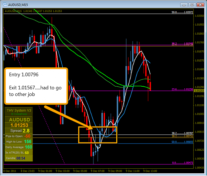Click the 9 Dec 01:00 time axis label
This screenshot has height=176, width=207.
45,171
